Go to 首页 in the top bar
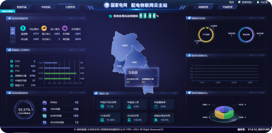The height and width of the screenshot is (133, 272). 231,2
